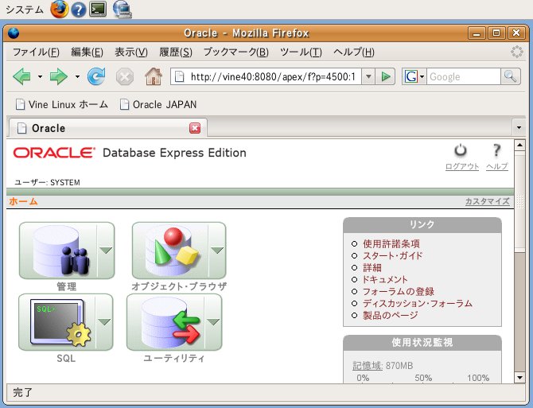The width and height of the screenshot is (533, 408).
Task: Expand the address bar history dropdown
Action: coord(368,77)
